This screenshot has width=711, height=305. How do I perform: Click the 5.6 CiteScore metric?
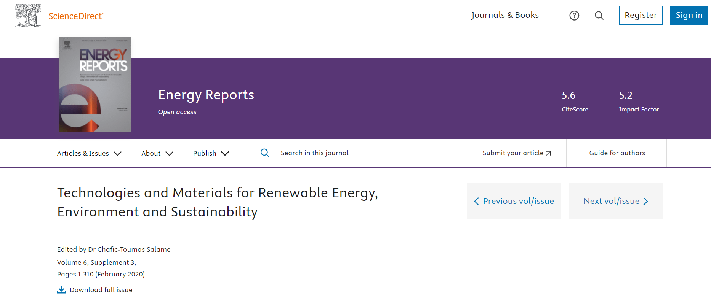click(x=575, y=101)
